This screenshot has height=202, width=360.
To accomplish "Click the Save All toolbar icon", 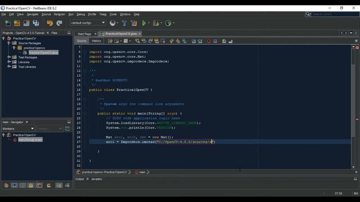I will coord(36,23).
